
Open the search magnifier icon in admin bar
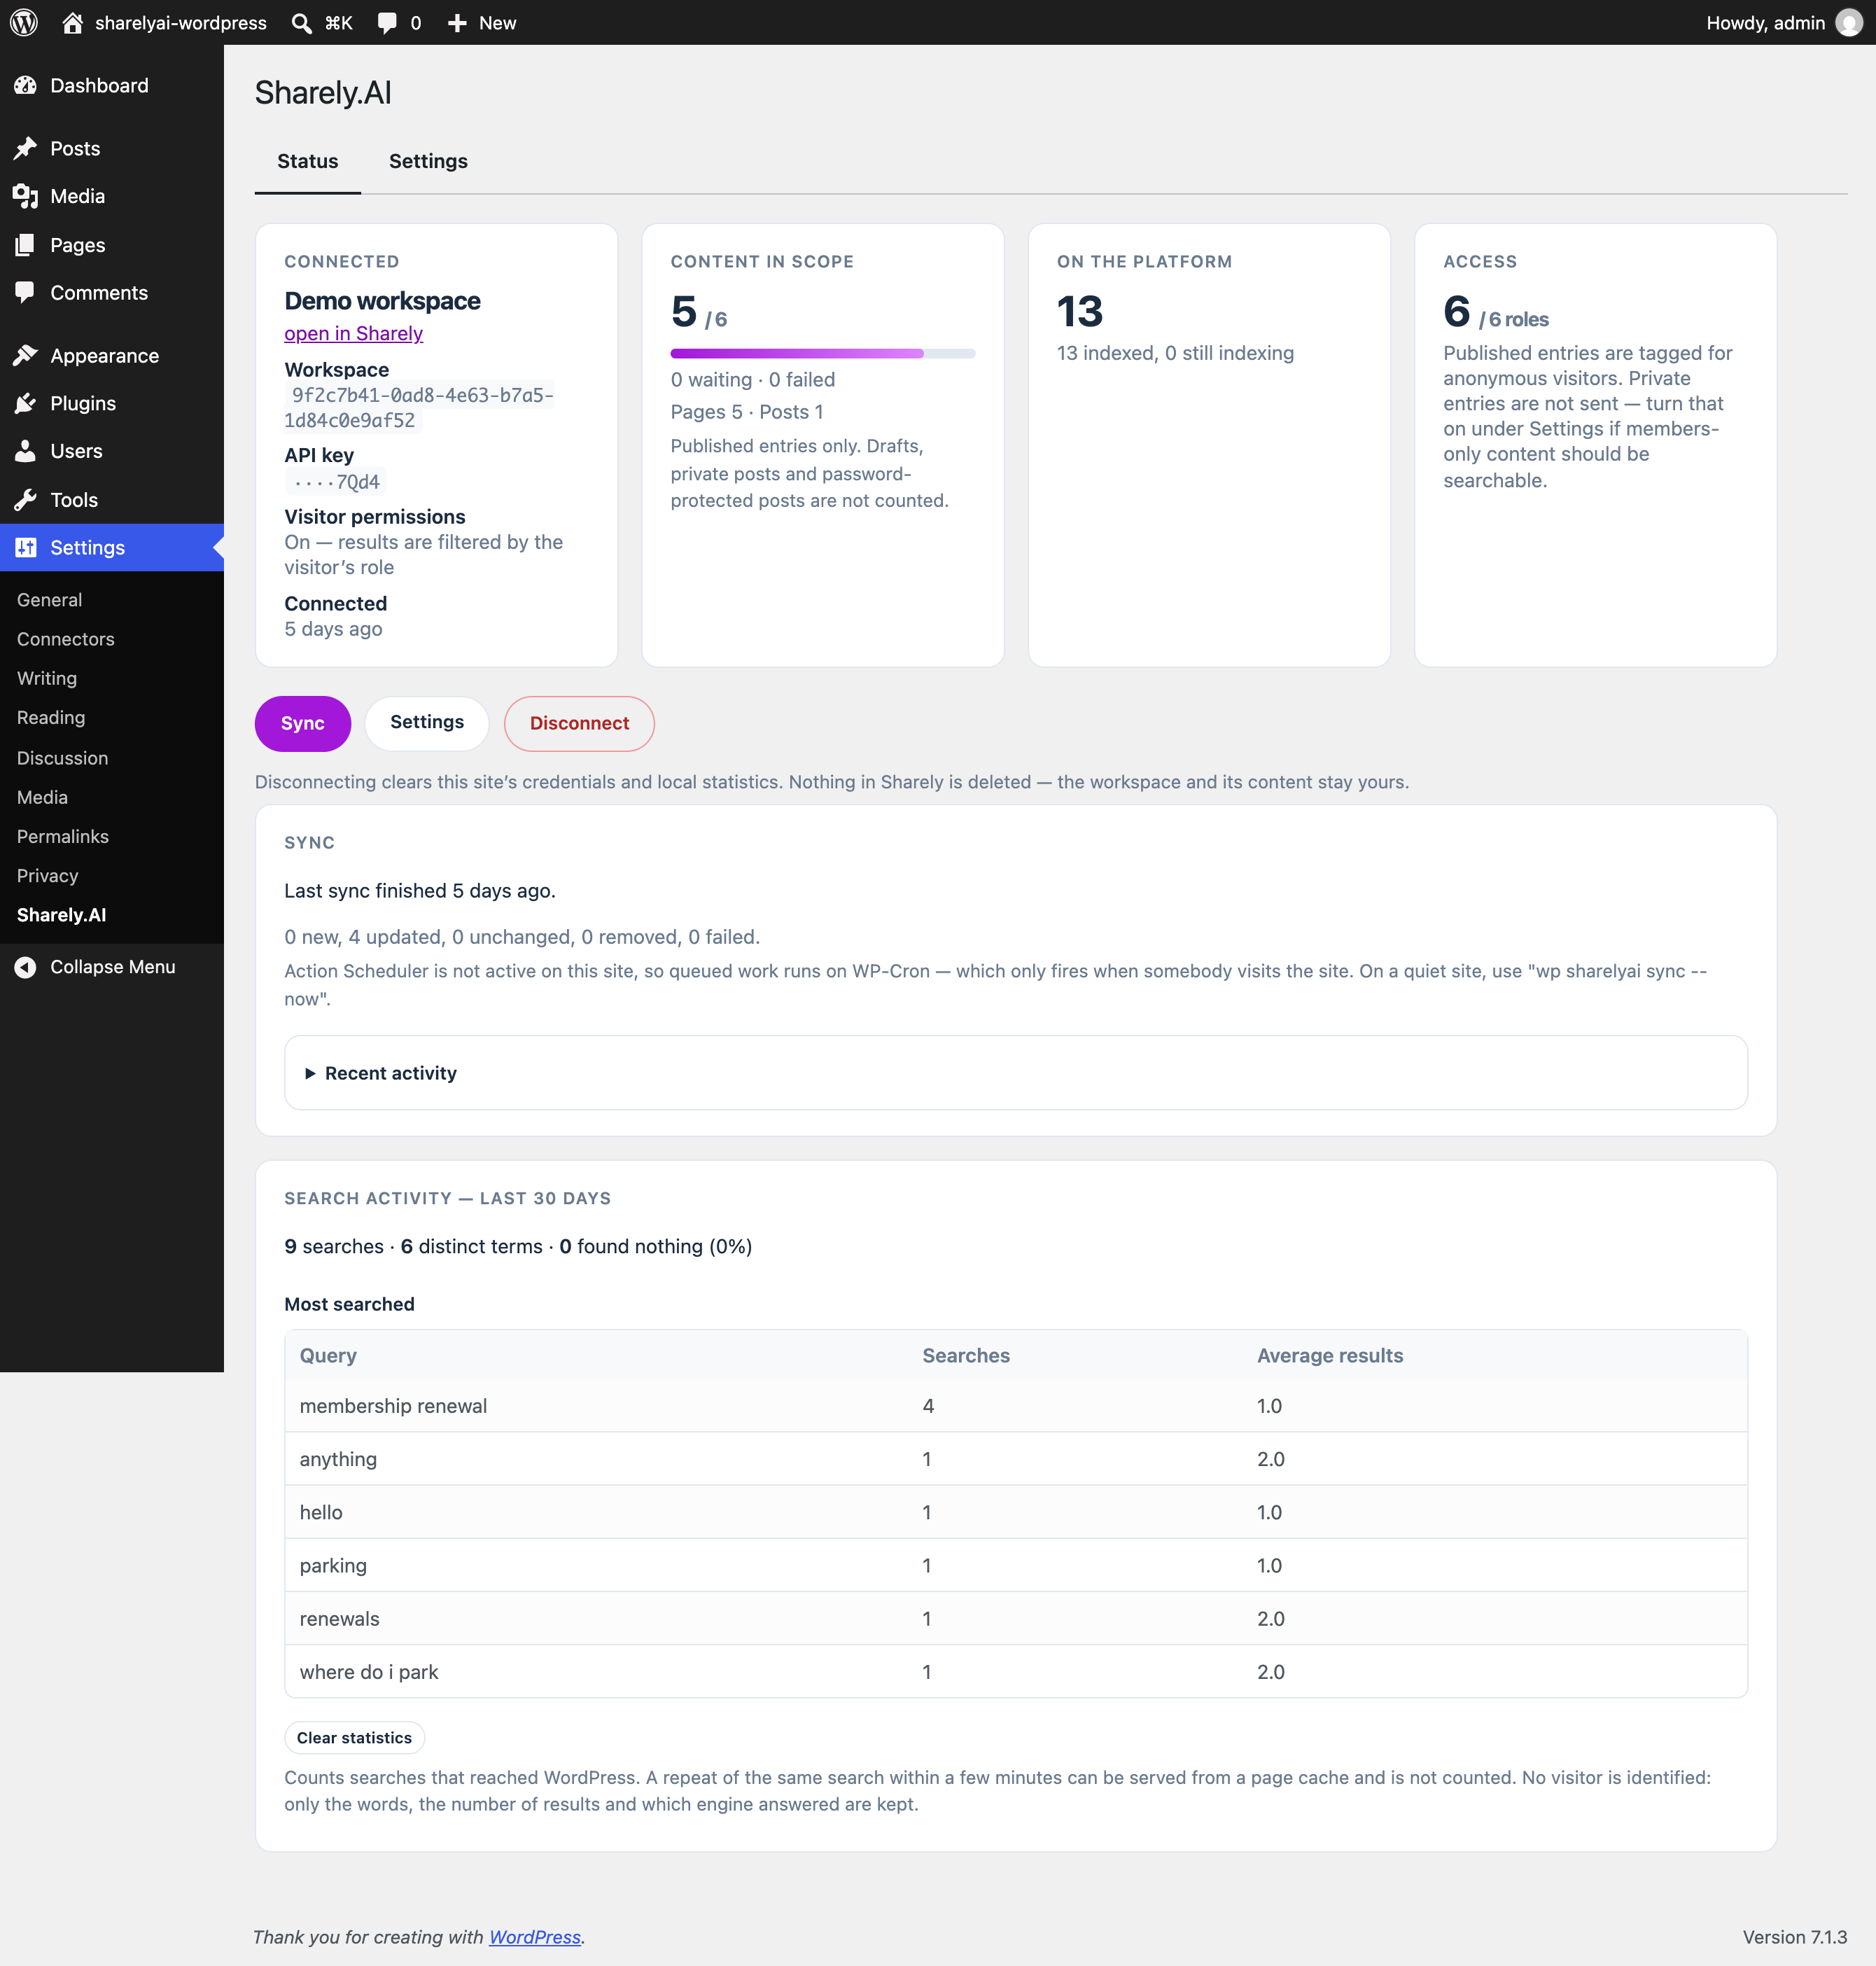301,22
